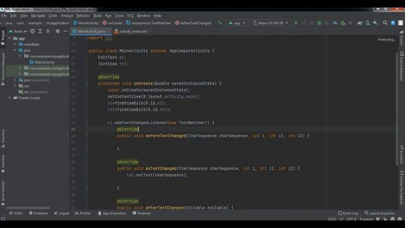This screenshot has width=405, height=228.
Task: Open Project panel gear settings
Action: coord(58,31)
